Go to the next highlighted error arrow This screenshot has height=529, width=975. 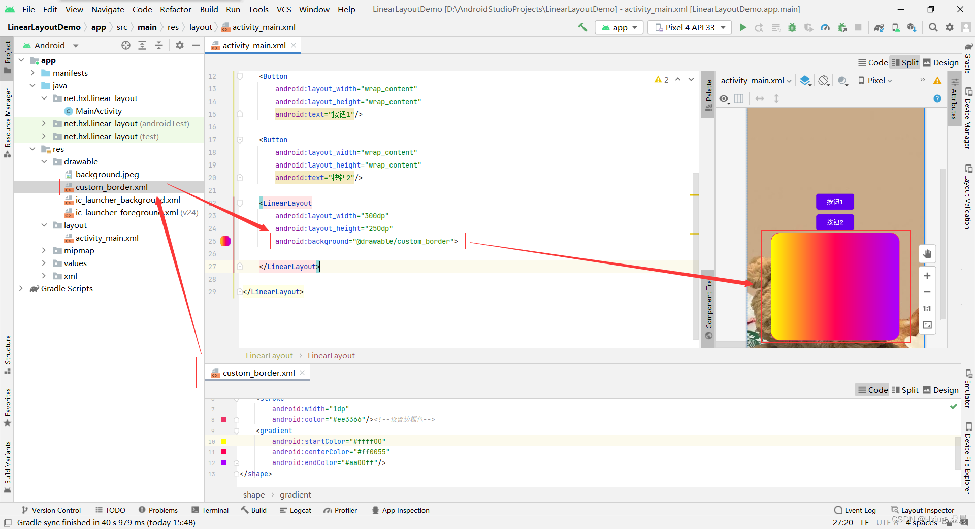coord(691,79)
